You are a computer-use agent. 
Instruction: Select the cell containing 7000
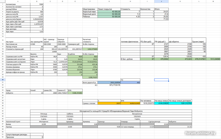pyautogui.click(x=37, y=4)
